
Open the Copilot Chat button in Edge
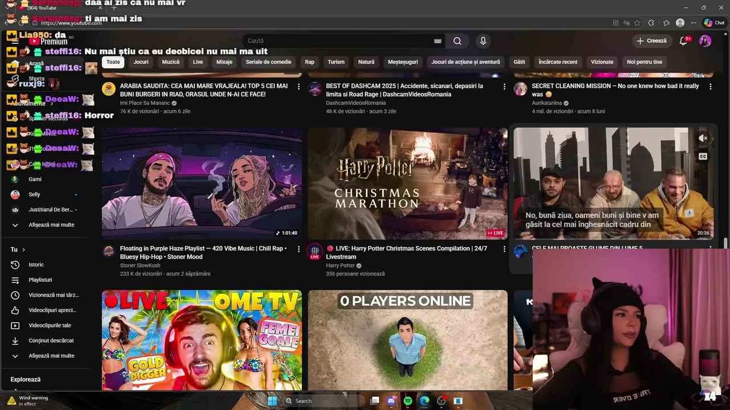click(x=714, y=23)
